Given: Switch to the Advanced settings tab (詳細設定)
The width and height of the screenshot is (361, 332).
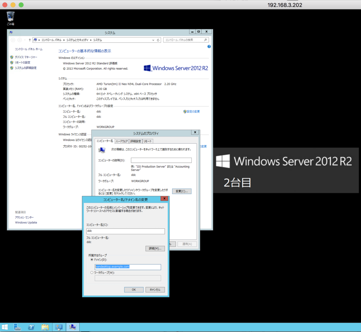Looking at the screenshot, I should 135,141.
